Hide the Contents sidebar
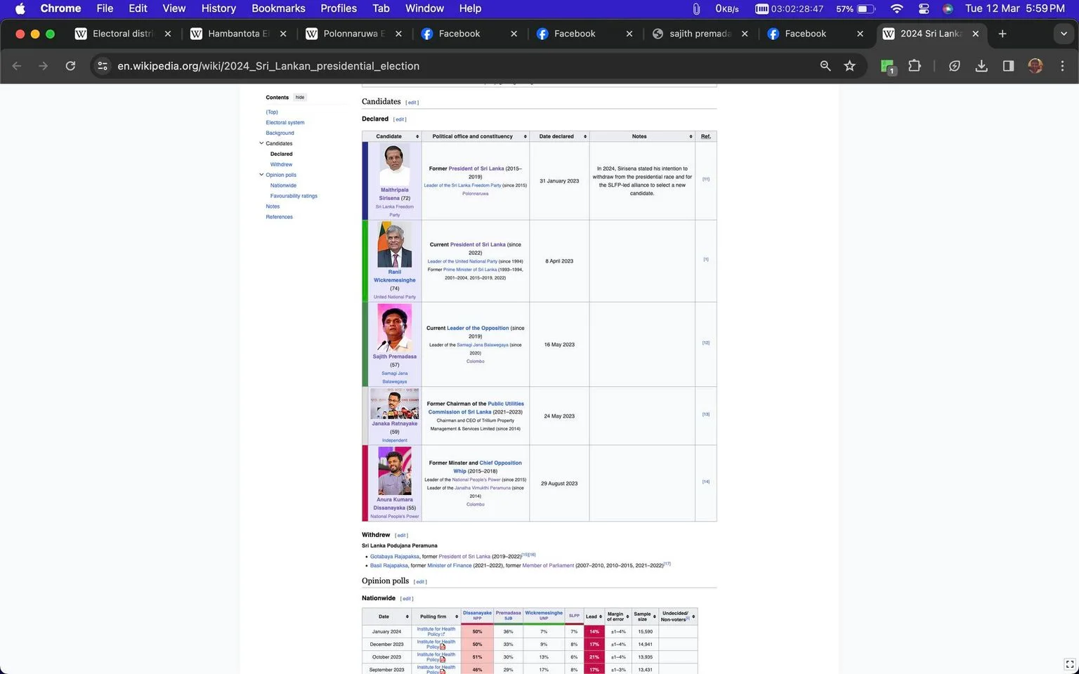 300,98
